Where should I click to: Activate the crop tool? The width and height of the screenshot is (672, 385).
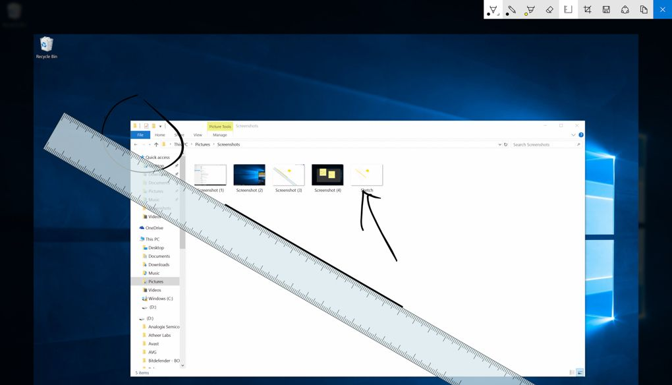(x=587, y=9)
